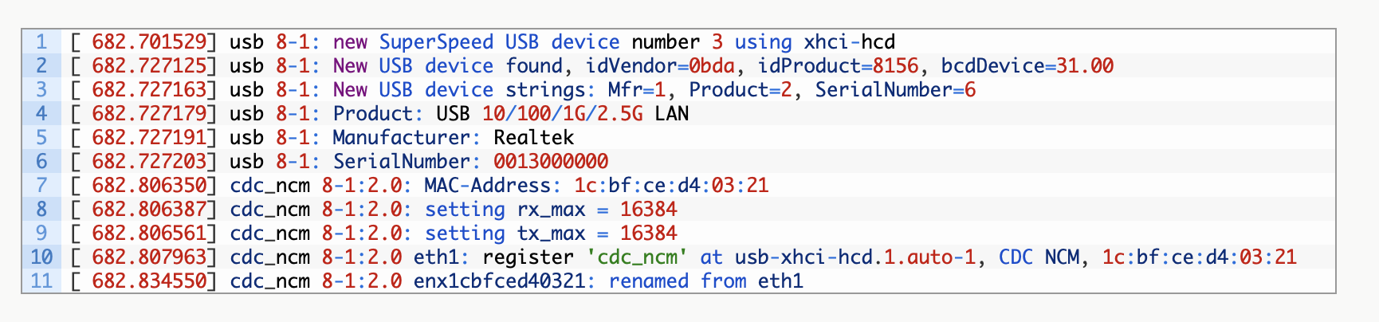This screenshot has height=322, width=1379.
Task: Click the interface name enx1cbfced40321
Action: click(x=499, y=281)
